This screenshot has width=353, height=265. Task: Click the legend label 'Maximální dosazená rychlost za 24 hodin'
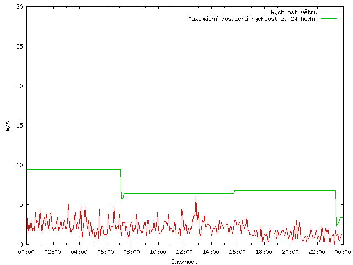tap(253, 19)
